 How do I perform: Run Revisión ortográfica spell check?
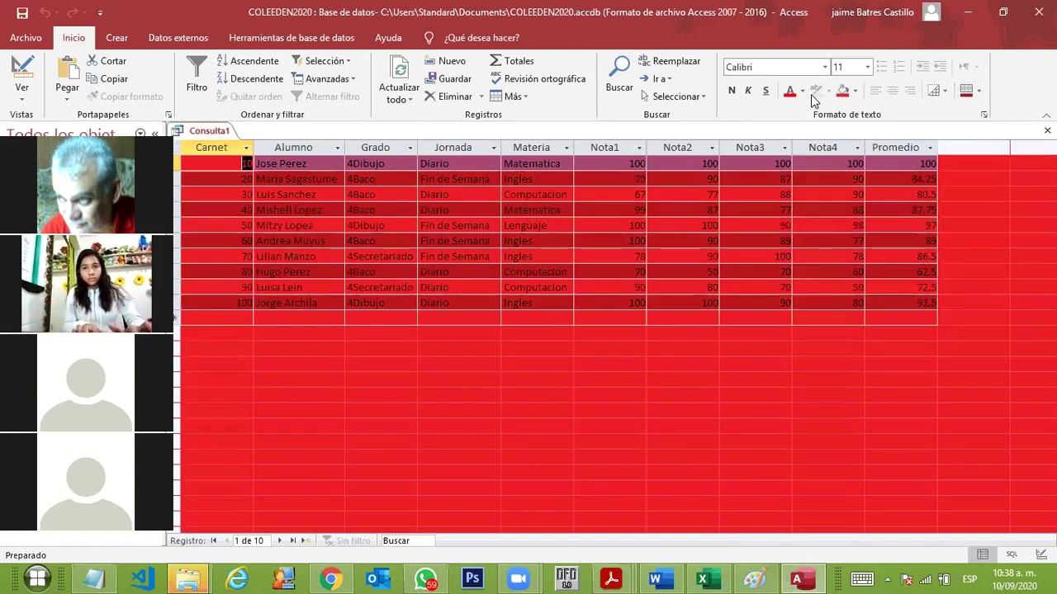click(538, 79)
